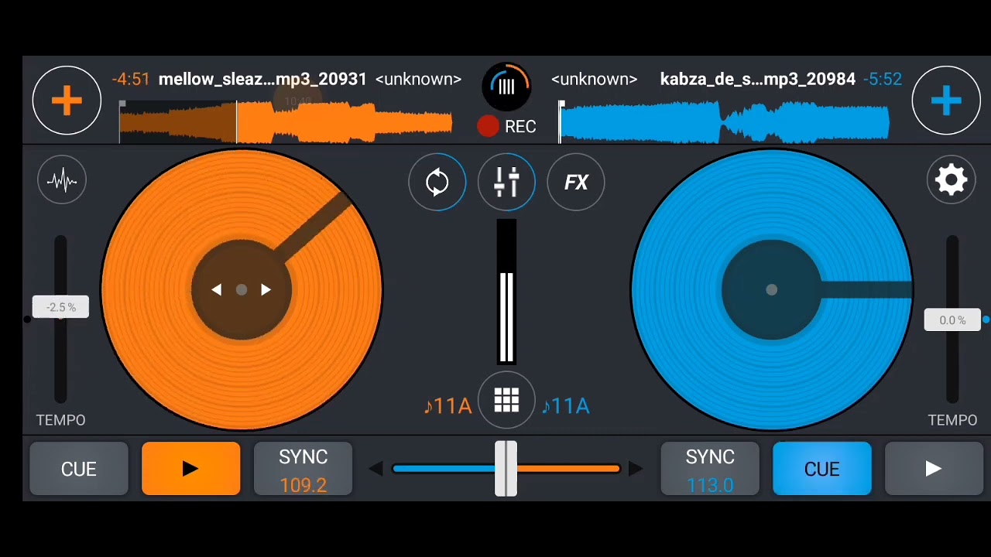Viewport: 991px width, 557px height.
Task: Open the FX effects panel
Action: click(x=576, y=183)
